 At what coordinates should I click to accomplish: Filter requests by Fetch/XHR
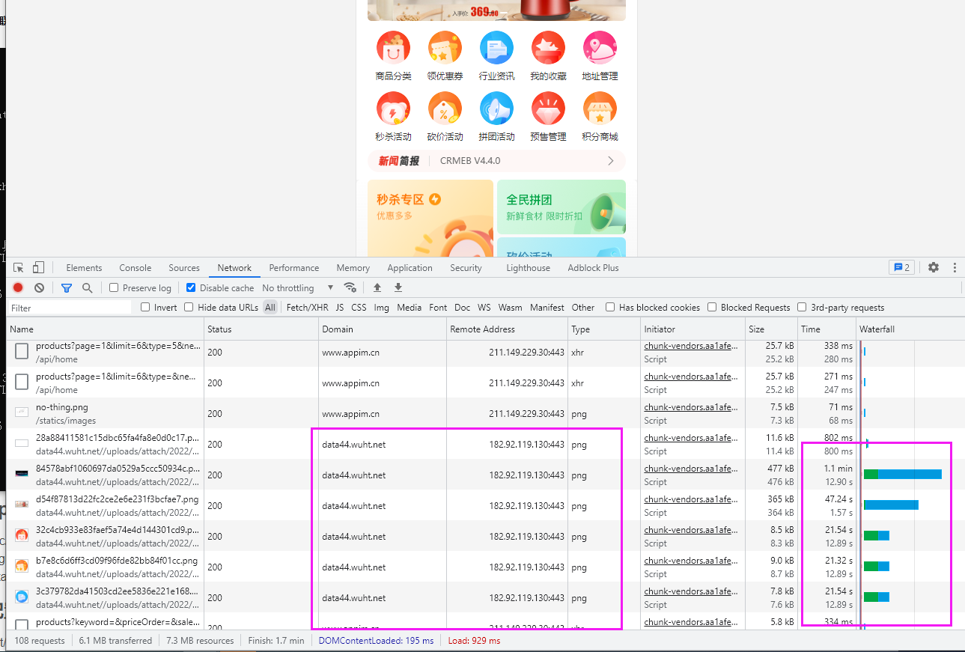(x=307, y=308)
